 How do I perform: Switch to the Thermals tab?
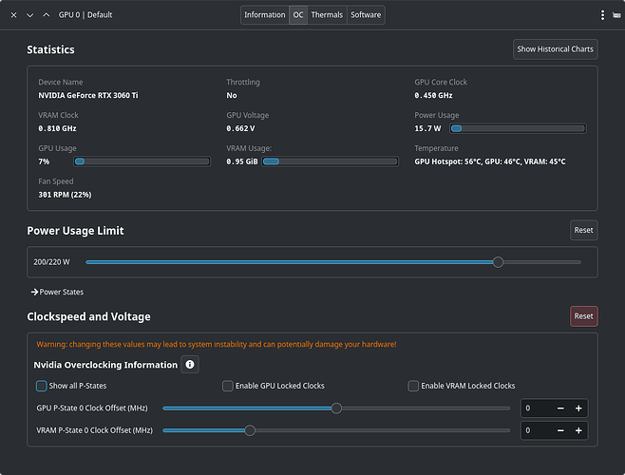(x=327, y=15)
